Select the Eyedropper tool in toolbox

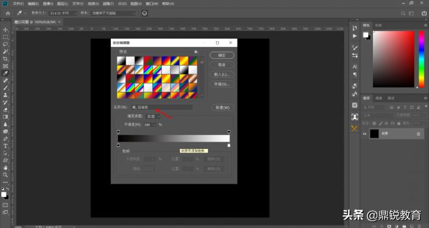(5, 74)
